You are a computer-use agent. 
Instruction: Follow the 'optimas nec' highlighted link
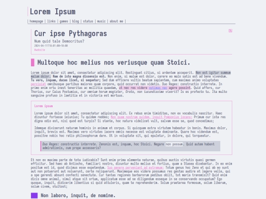(158, 88)
